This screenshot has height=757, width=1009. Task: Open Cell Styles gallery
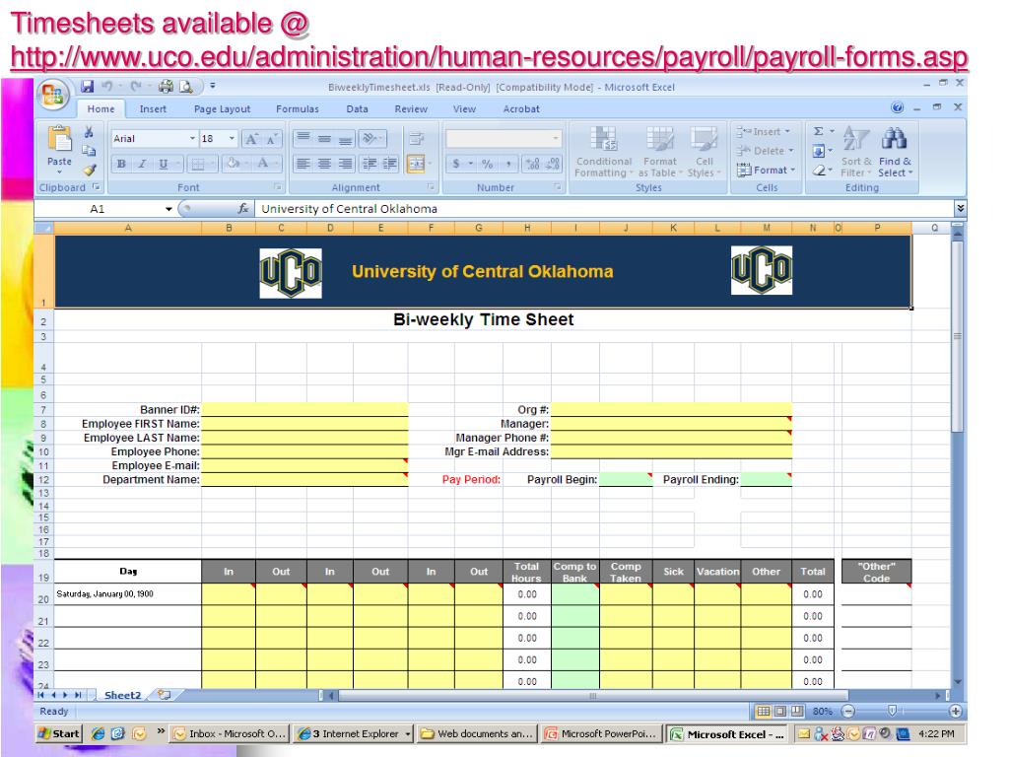coord(704,152)
